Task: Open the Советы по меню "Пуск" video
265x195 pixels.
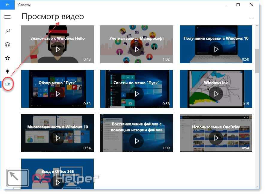Action: [x=137, y=93]
